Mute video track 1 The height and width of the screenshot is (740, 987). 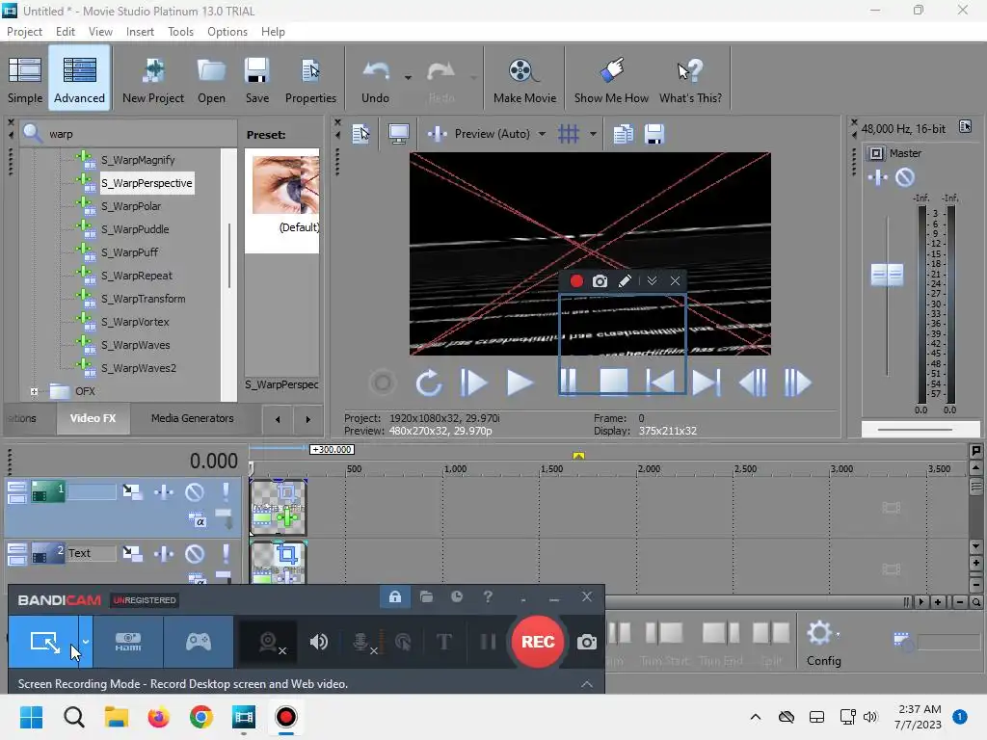[x=195, y=491]
